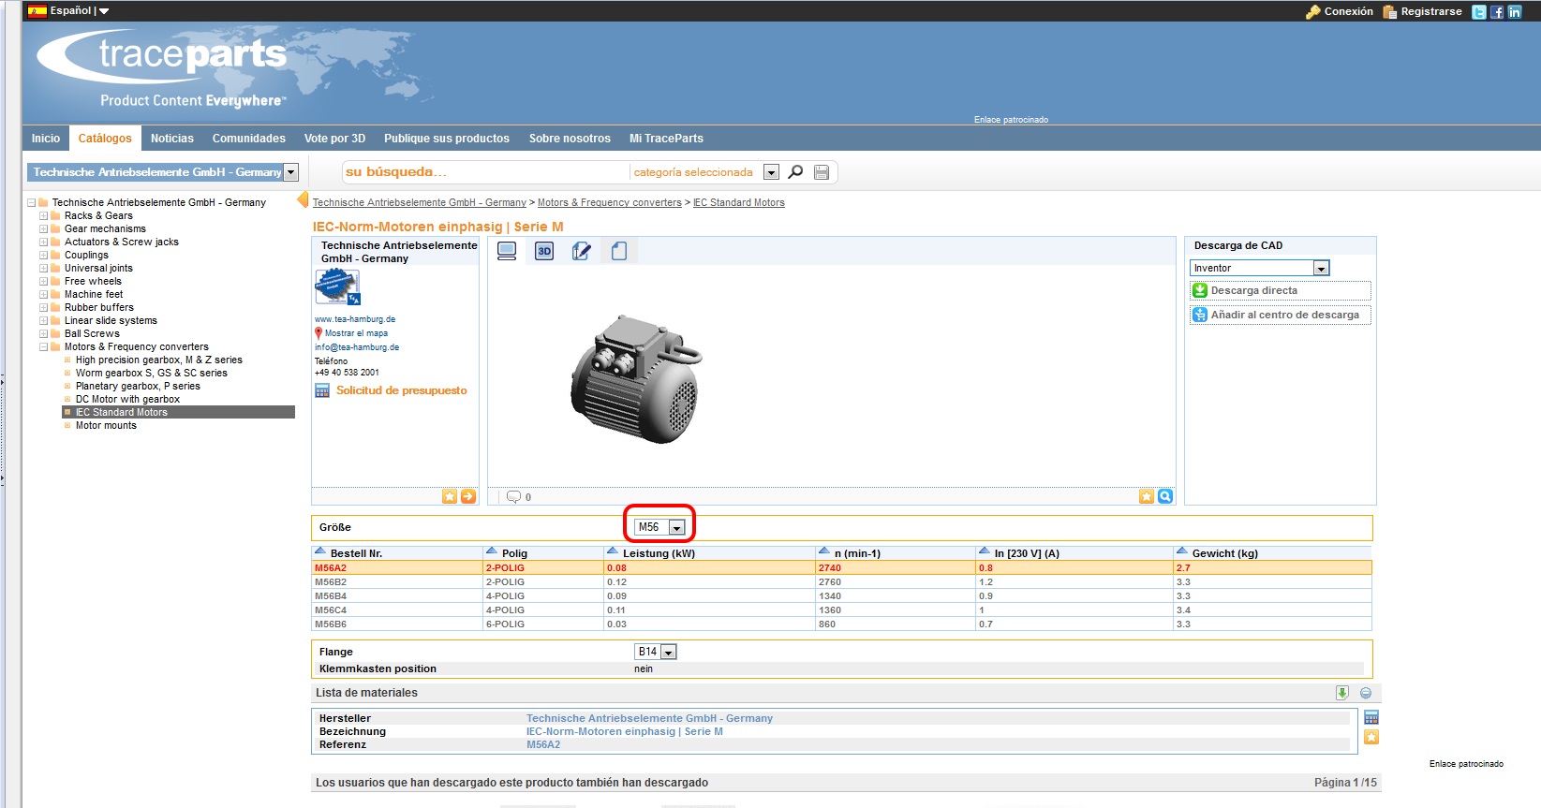Click the save search floppy icon
The width and height of the screenshot is (1541, 808).
coord(822,171)
